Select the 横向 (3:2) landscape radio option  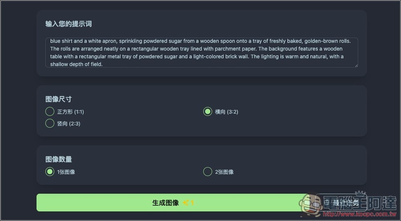click(x=208, y=112)
